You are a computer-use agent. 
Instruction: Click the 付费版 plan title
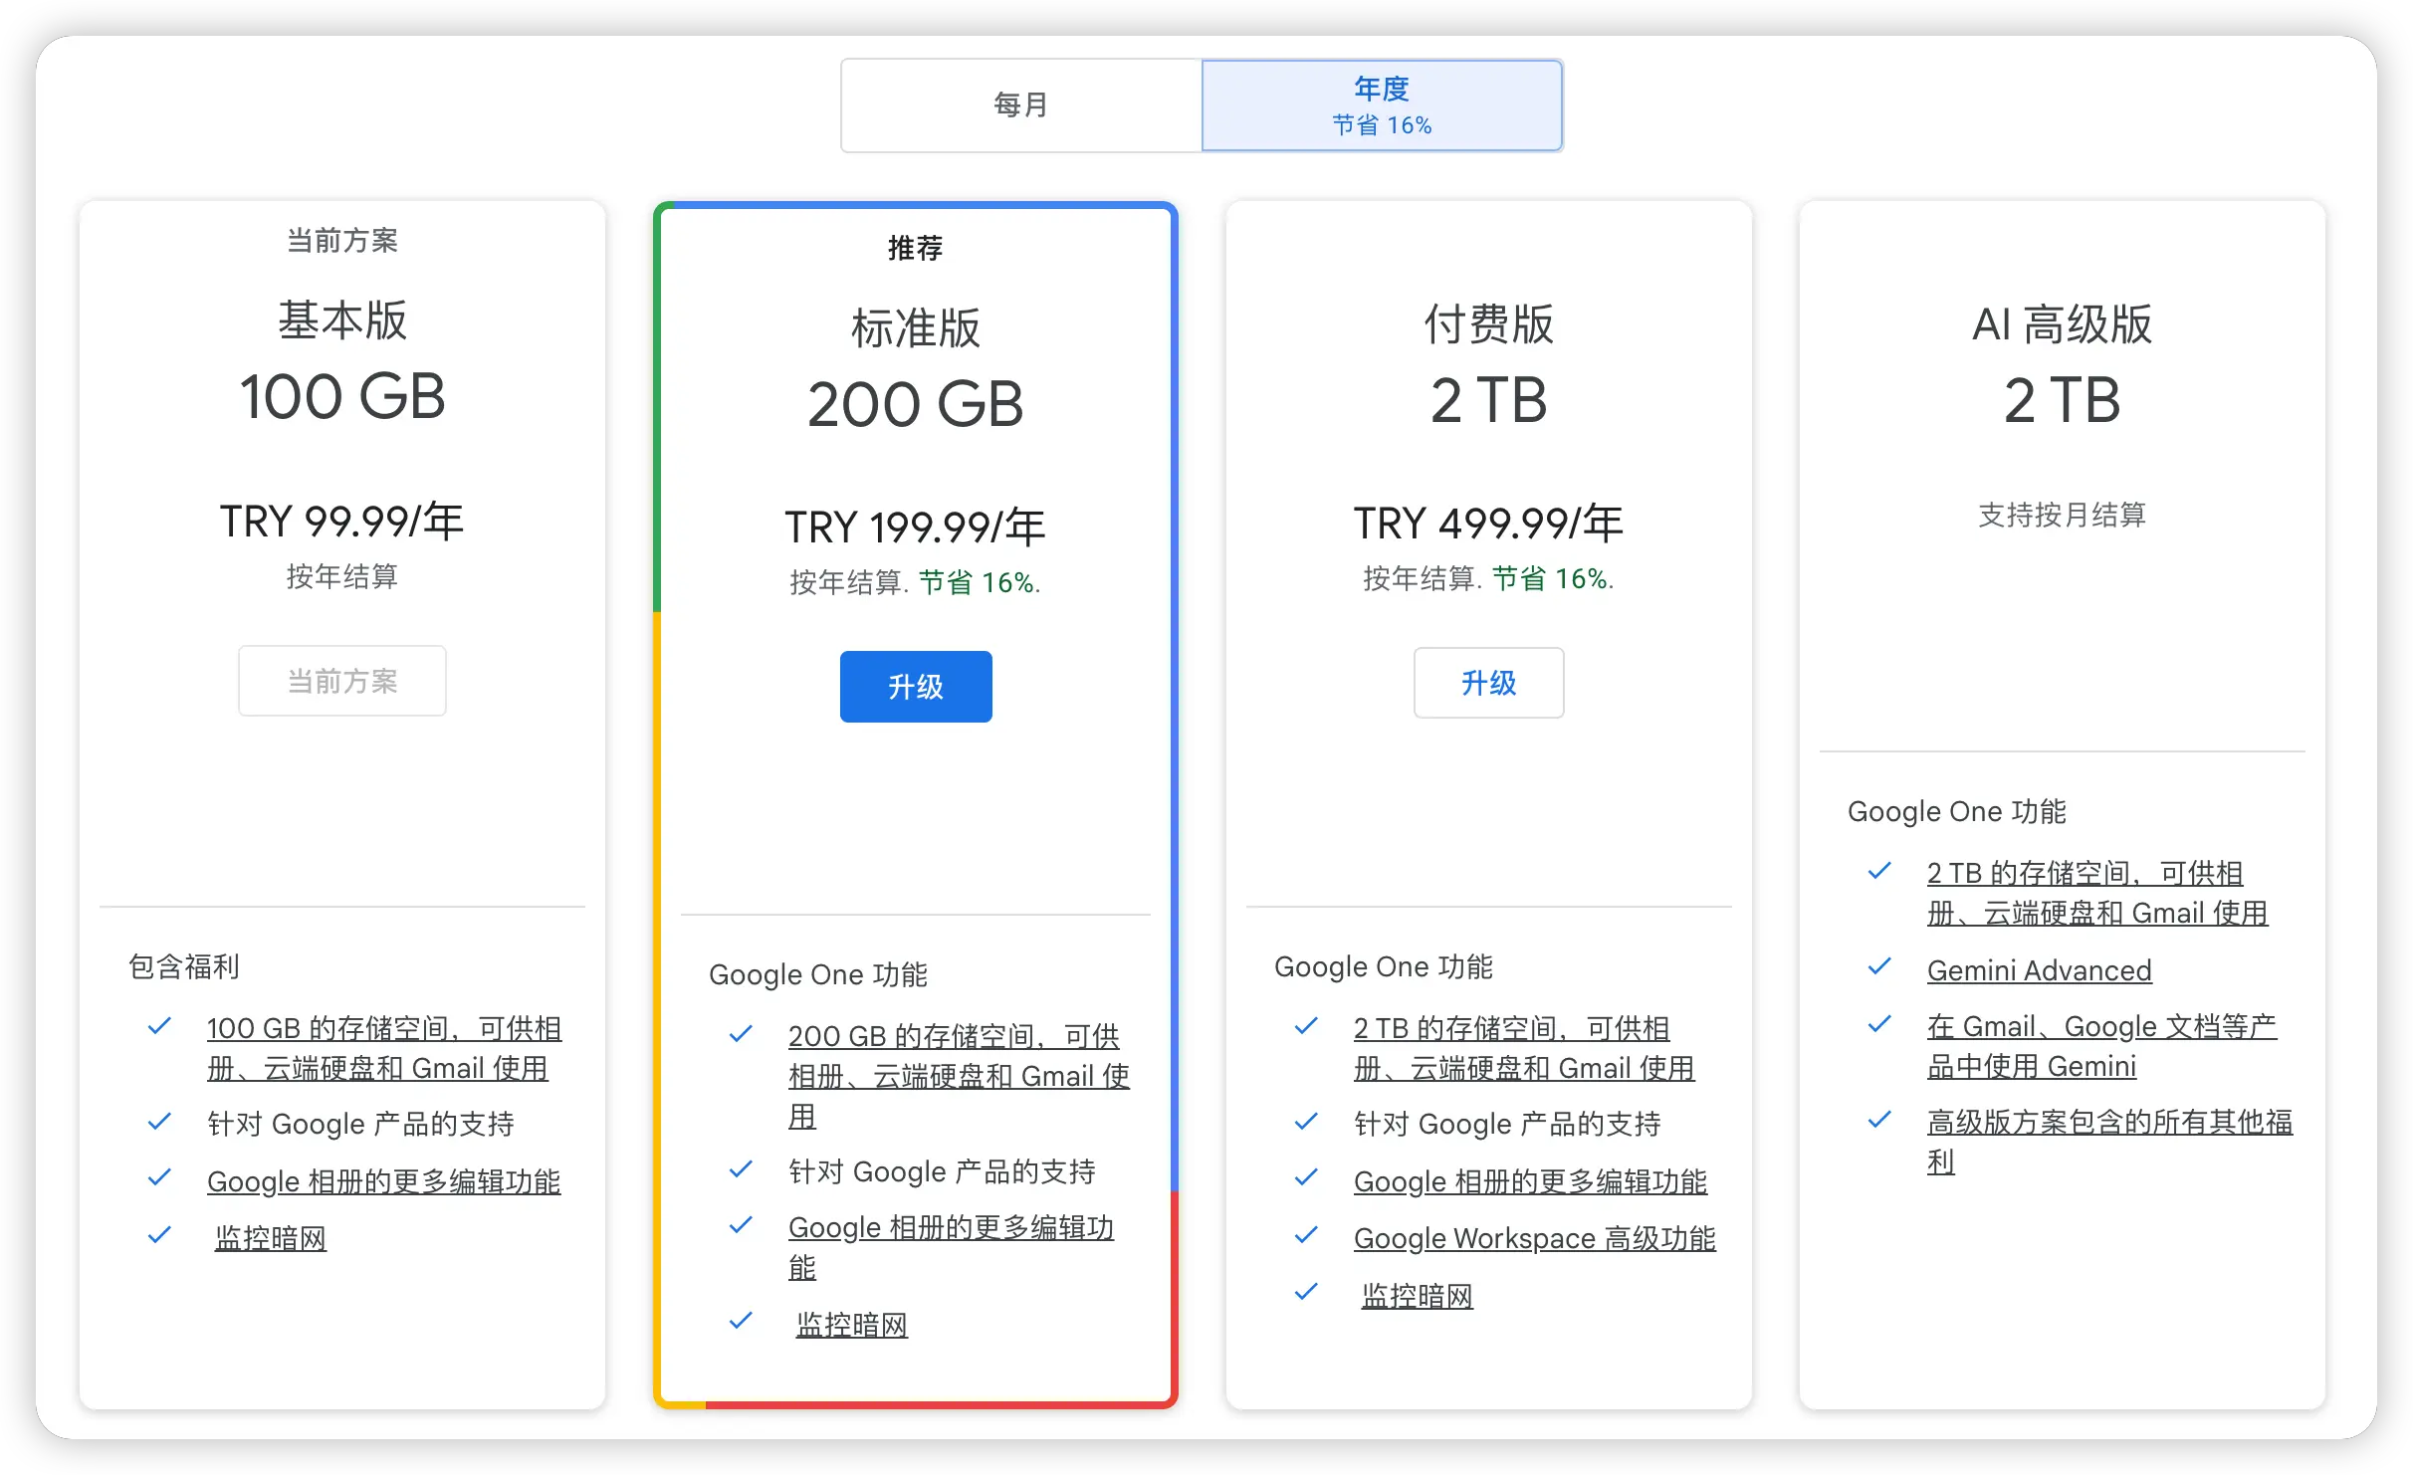pos(1489,324)
